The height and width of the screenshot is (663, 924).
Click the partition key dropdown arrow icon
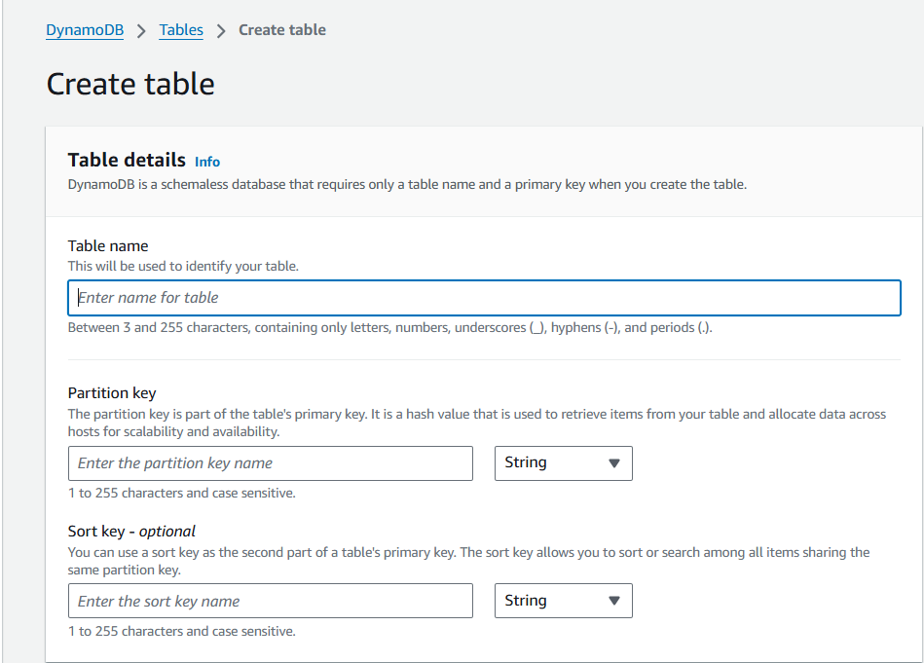(613, 463)
